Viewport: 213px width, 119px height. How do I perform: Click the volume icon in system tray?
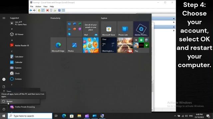pos(186,116)
